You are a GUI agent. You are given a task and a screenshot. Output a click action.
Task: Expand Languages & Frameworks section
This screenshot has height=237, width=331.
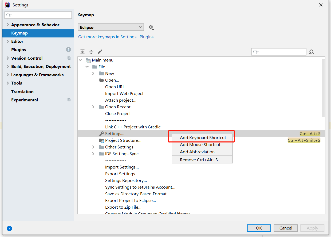[8, 75]
